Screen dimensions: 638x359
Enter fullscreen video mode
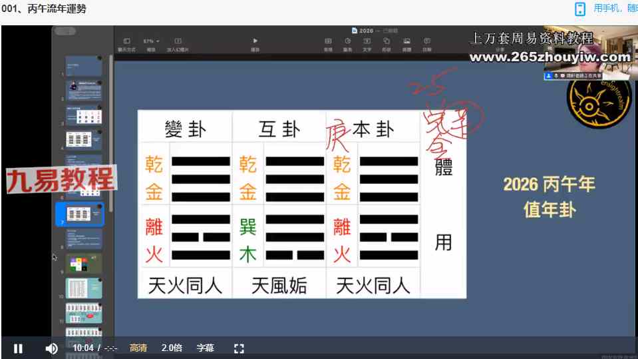click(239, 348)
